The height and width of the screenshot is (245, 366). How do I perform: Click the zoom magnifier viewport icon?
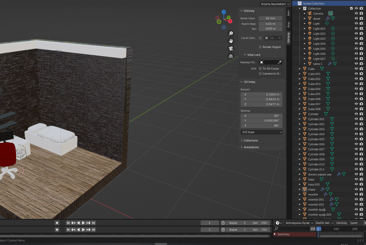[x=231, y=33]
